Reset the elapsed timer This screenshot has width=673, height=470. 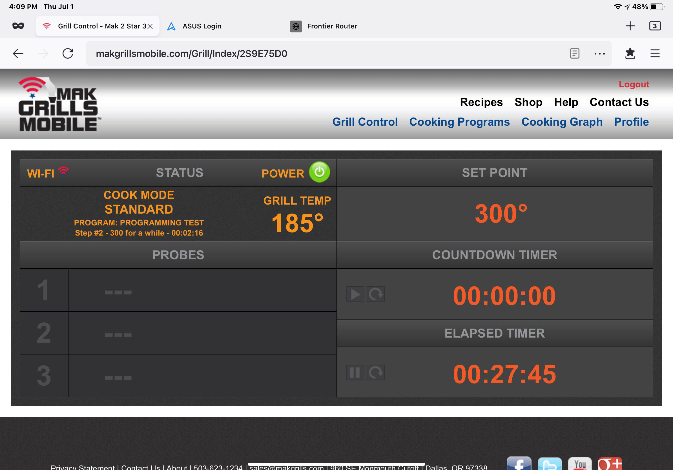375,373
